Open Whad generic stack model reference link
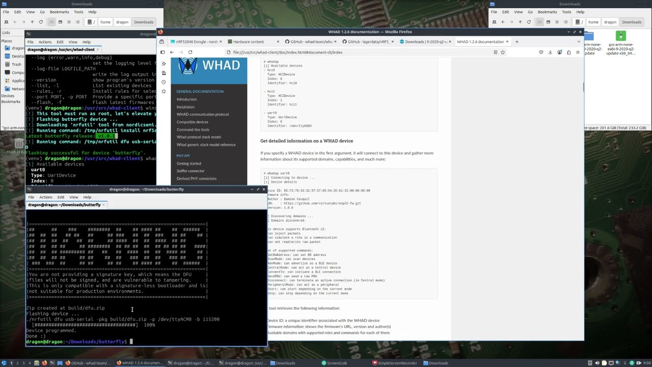The image size is (652, 367). point(206,145)
